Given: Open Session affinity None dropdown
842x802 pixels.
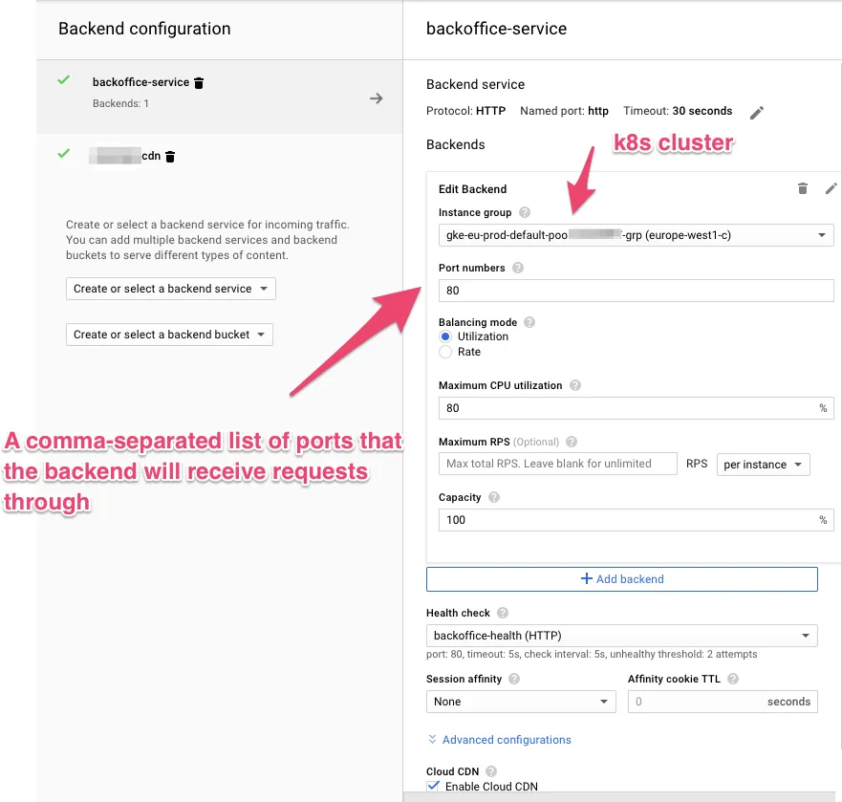Looking at the screenshot, I should point(520,702).
